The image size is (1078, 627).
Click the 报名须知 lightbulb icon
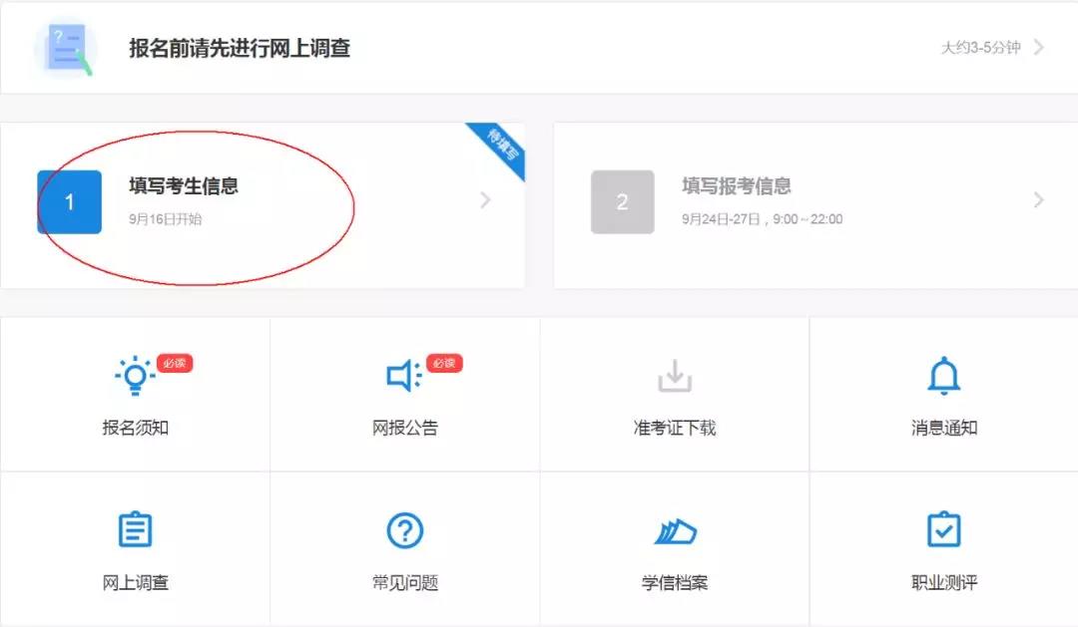[x=134, y=376]
